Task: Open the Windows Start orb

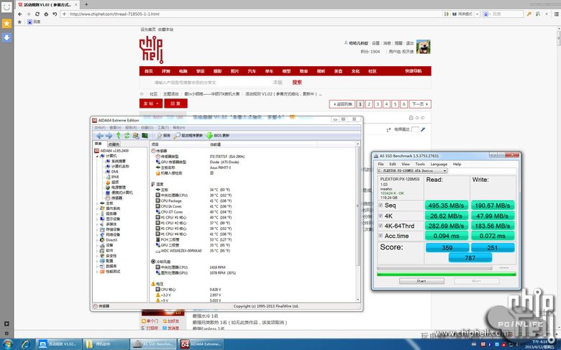Action: click(6, 344)
